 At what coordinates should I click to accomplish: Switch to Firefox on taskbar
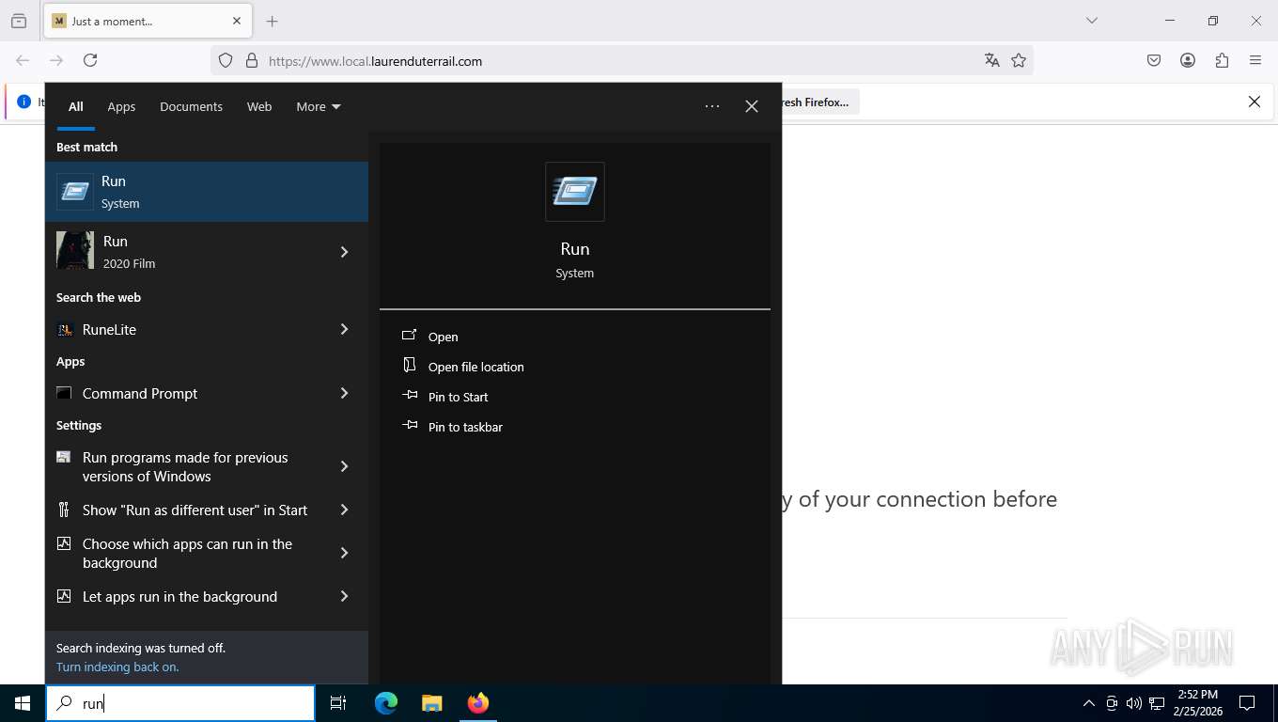point(478,703)
